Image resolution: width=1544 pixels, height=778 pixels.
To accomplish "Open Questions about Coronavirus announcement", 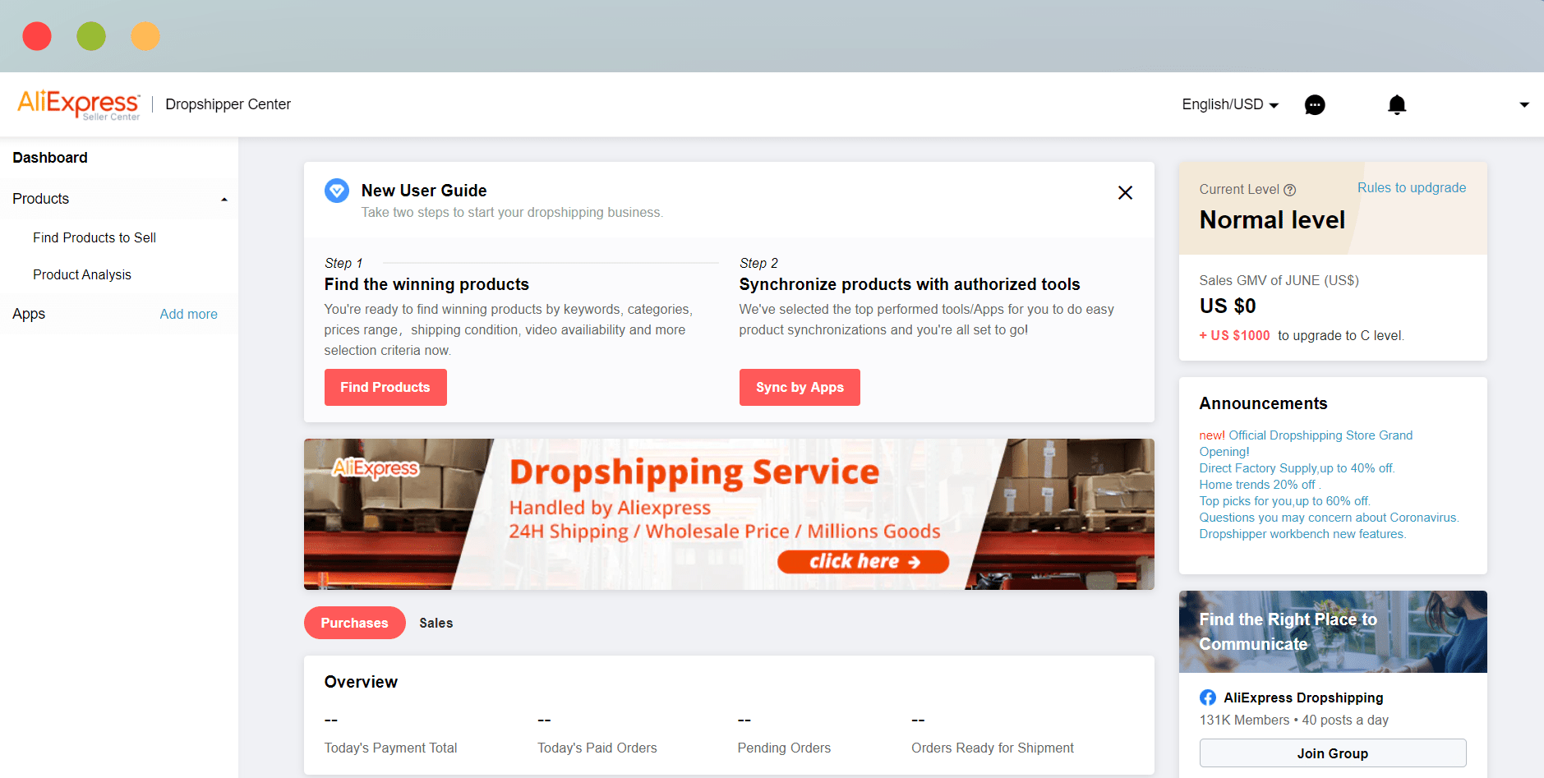I will pyautogui.click(x=1329, y=518).
